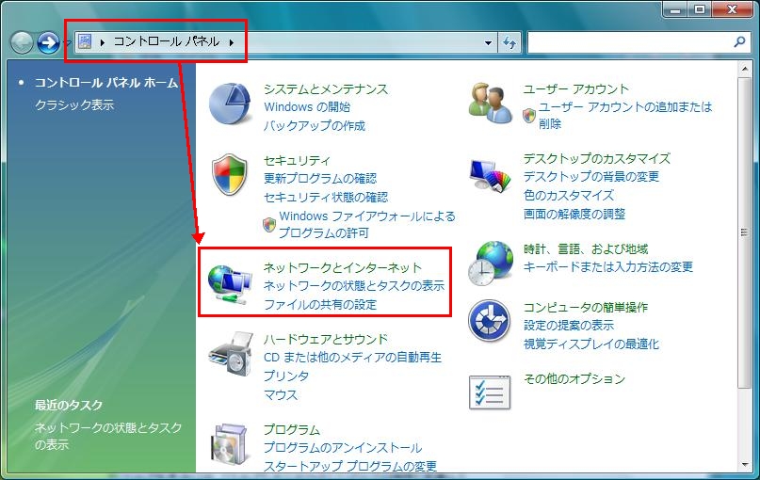Click shield icon beside Windows ファイアウォール link

point(269,224)
